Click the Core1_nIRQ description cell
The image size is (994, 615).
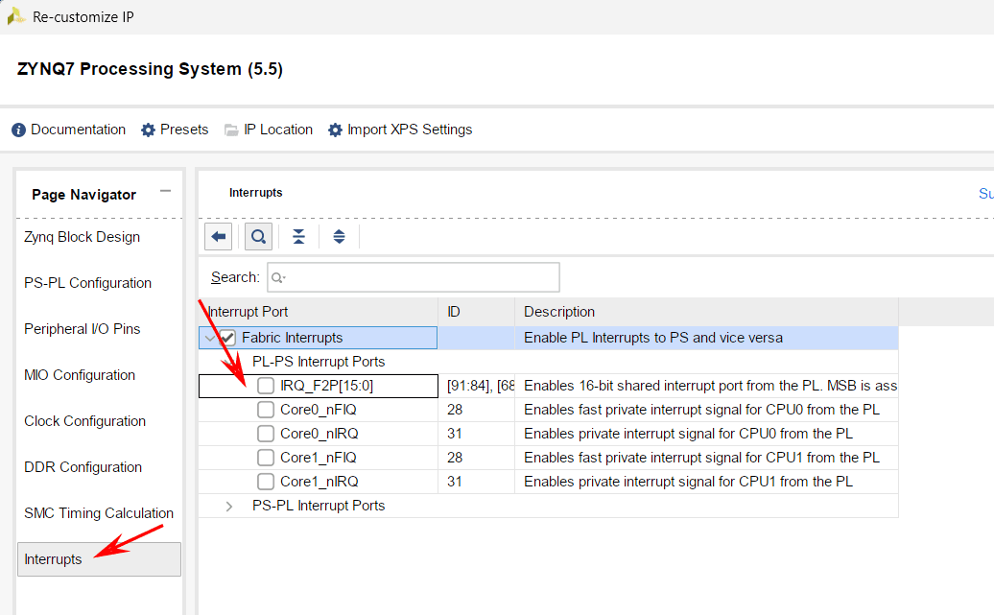click(706, 482)
